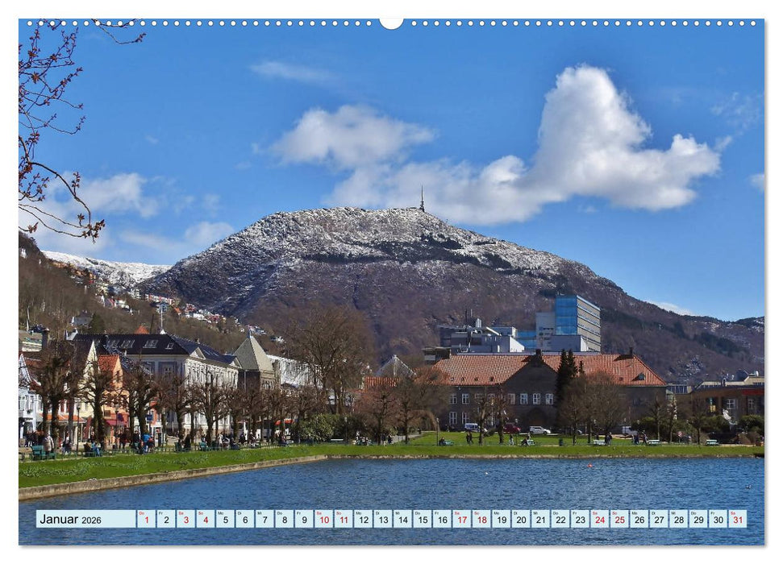Click the Di label above date 6
This screenshot has height=564, width=783.
[x=239, y=513]
